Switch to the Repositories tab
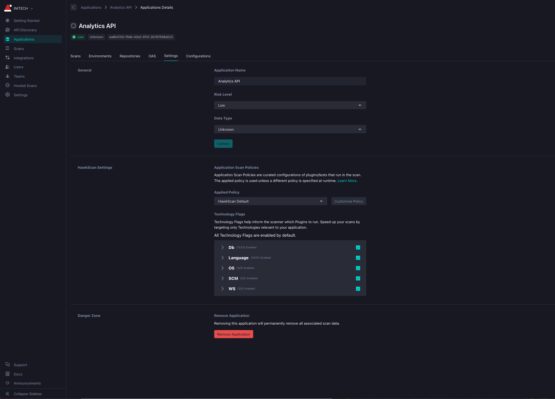The width and height of the screenshot is (555, 399). tap(130, 56)
